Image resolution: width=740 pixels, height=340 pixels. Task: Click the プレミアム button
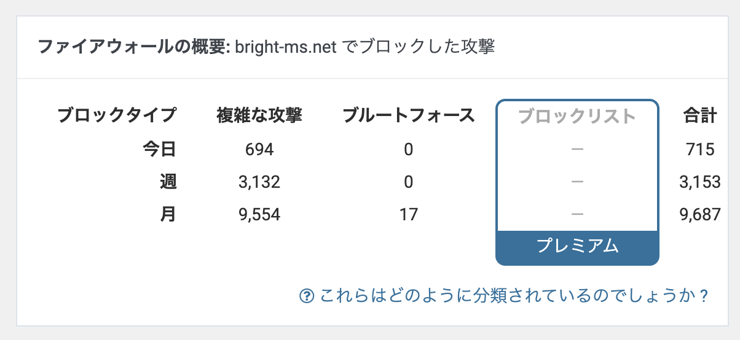point(577,245)
